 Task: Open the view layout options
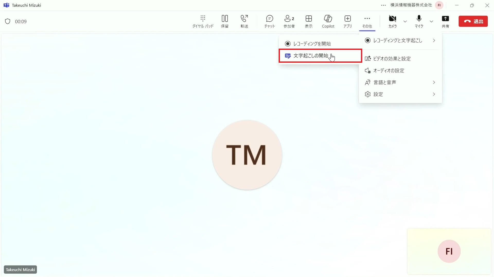point(308,21)
